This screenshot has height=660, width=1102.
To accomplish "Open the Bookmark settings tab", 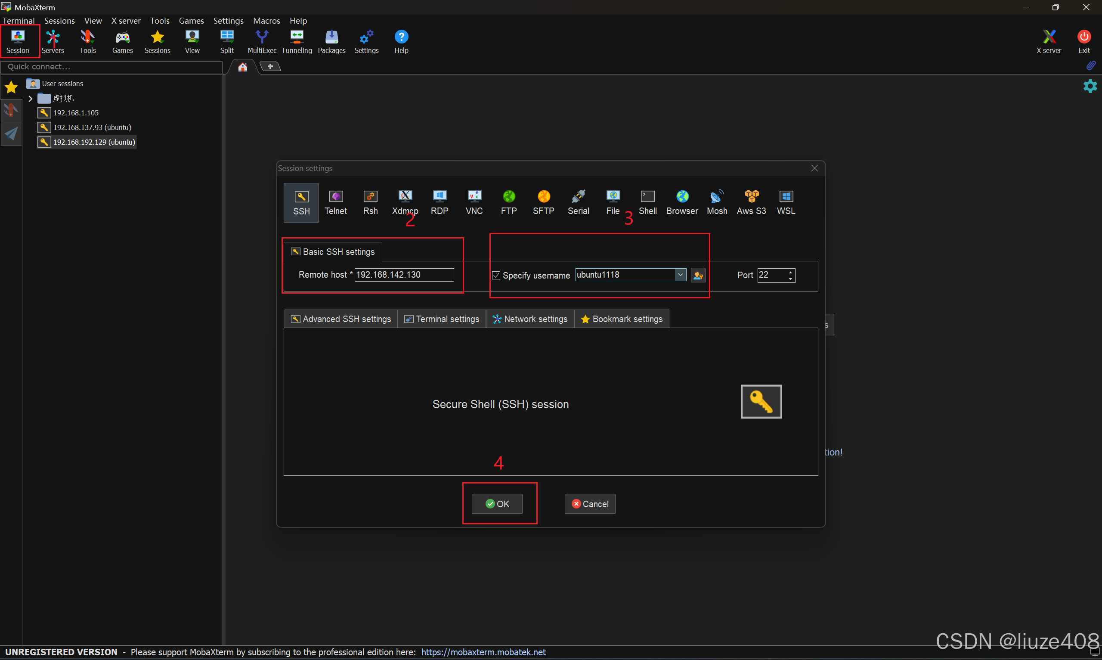I will point(622,319).
